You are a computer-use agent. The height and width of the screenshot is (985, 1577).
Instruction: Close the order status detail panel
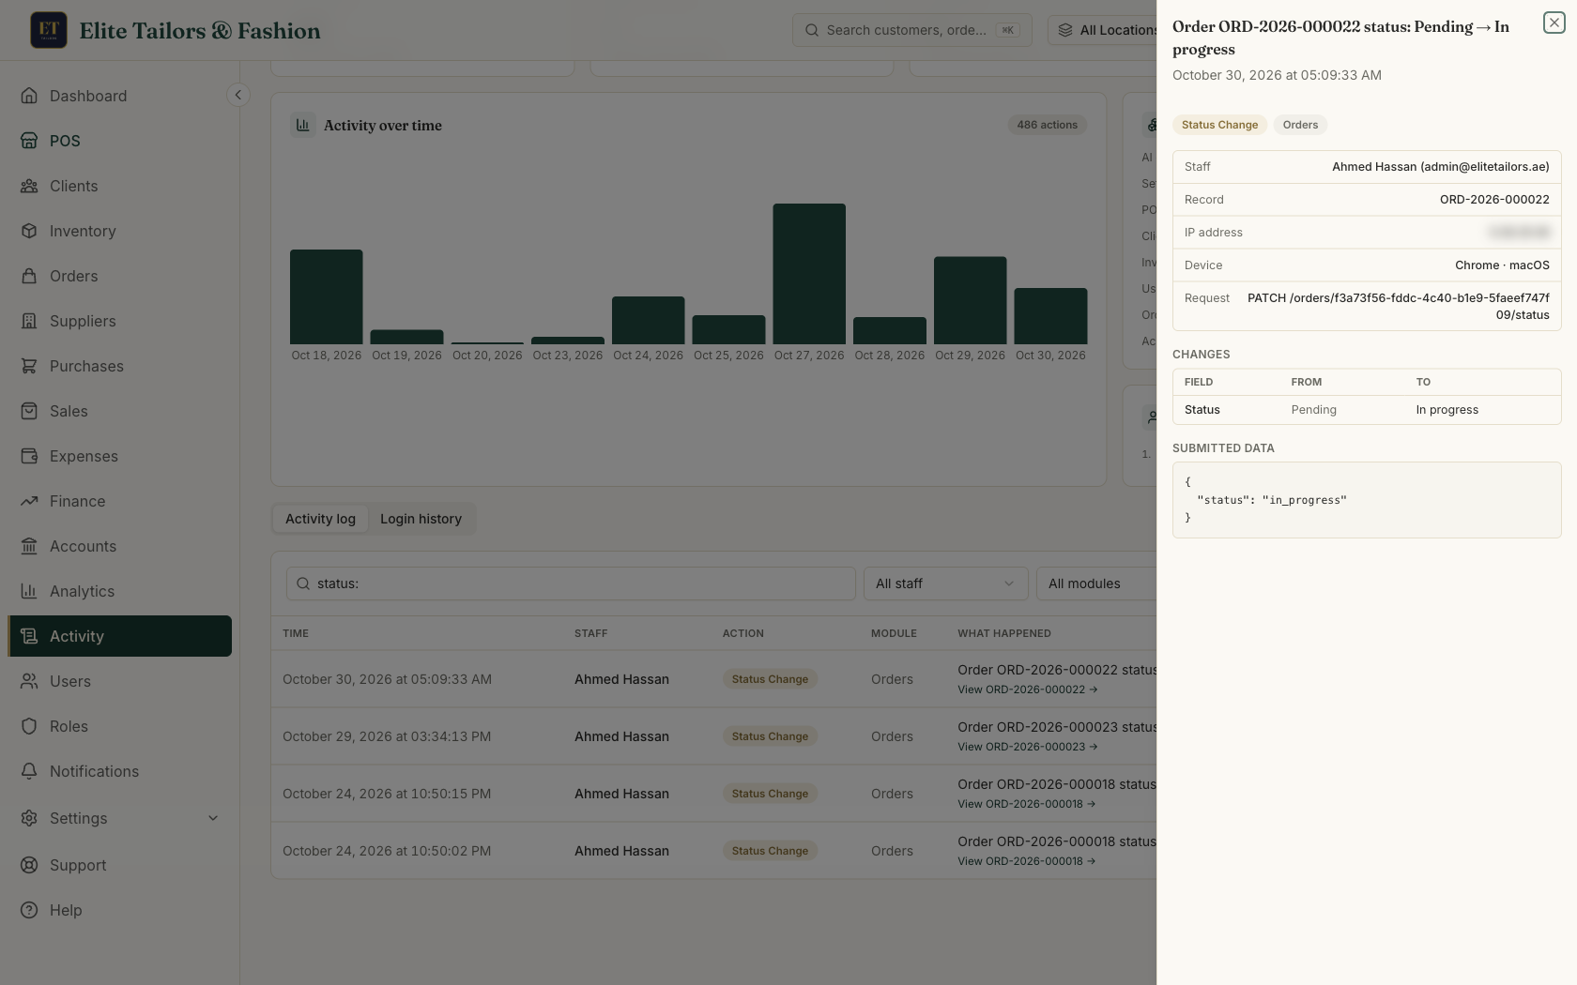click(x=1554, y=23)
